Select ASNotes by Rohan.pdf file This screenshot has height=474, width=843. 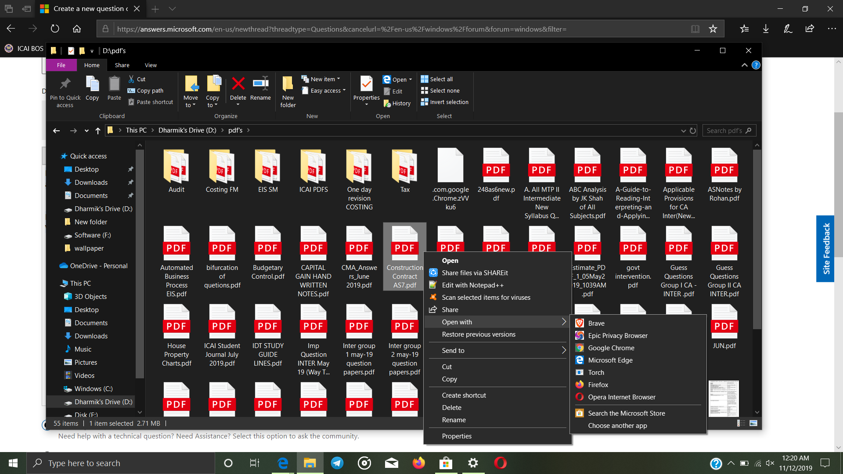(724, 176)
